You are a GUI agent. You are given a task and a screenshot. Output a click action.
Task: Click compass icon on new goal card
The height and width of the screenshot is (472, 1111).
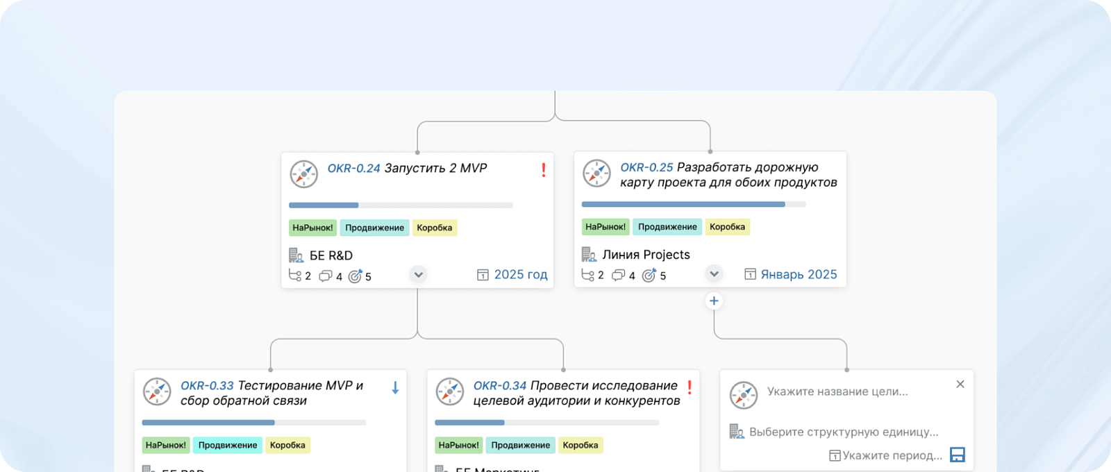(744, 396)
